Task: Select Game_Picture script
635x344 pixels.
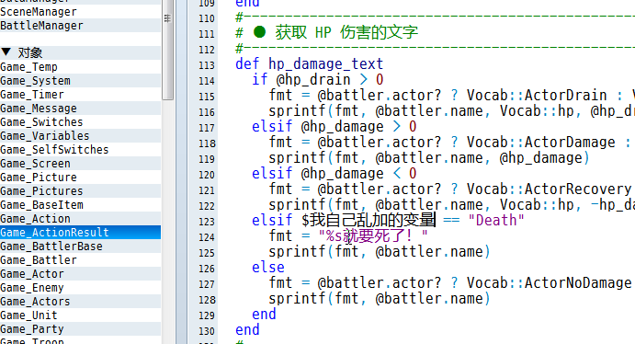Action: pyautogui.click(x=39, y=178)
